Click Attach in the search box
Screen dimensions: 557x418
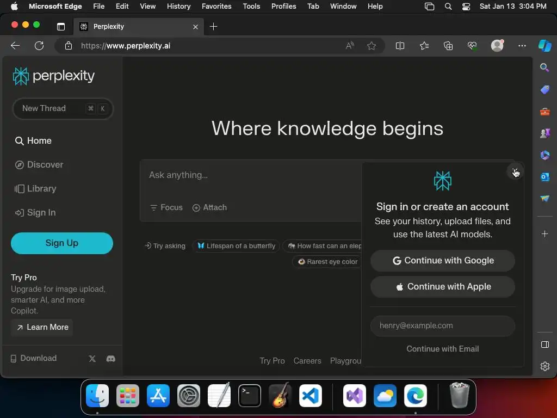(x=209, y=207)
